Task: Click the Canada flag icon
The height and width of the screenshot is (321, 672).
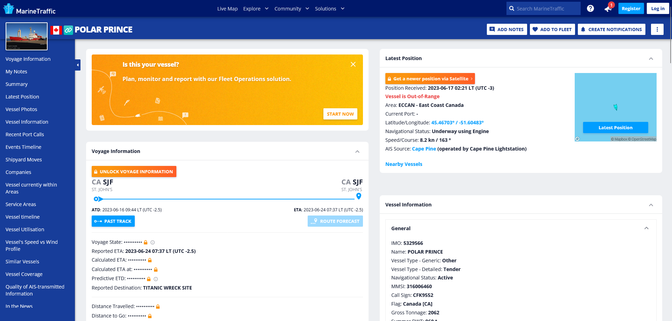Action: click(x=56, y=30)
